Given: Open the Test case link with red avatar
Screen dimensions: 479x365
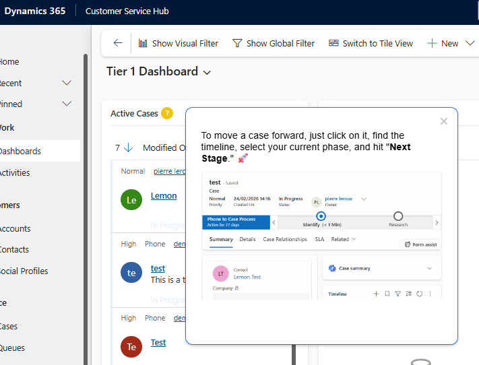Looking at the screenshot, I should (158, 342).
